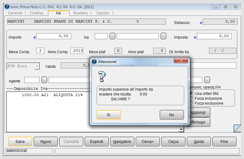Screen dimensions: 244x159
Task: Click the Anno plaf. field
Action: click(x=160, y=51)
